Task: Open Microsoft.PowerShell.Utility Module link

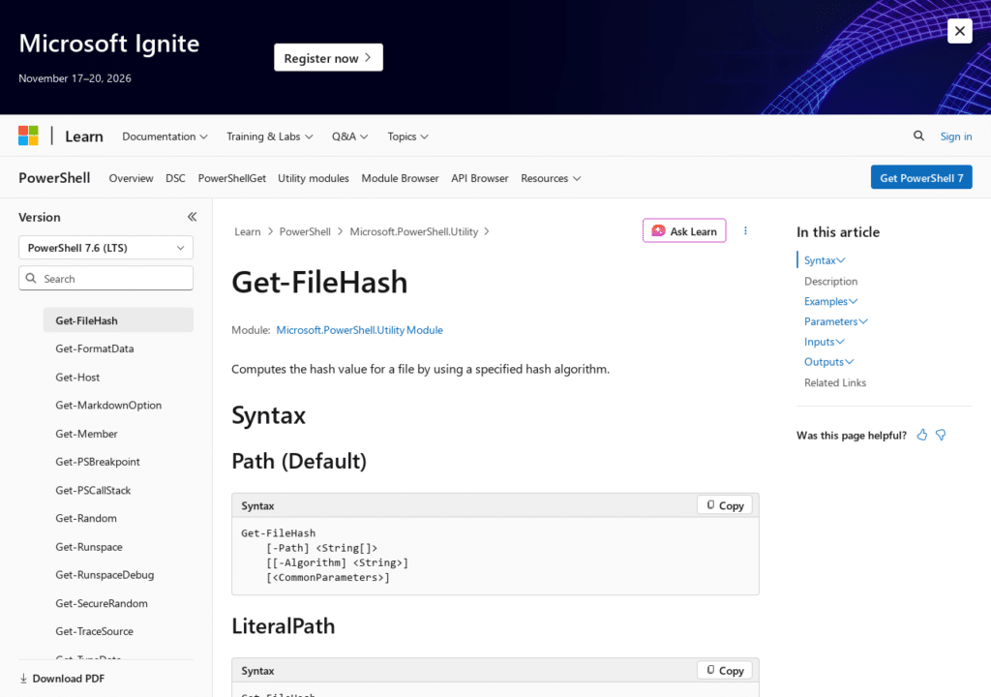Action: tap(360, 330)
